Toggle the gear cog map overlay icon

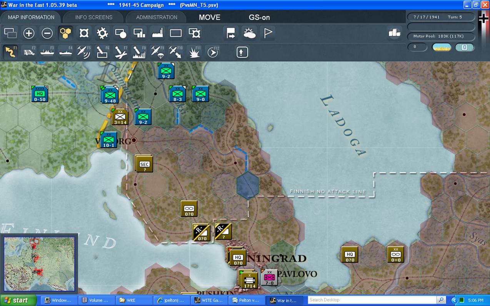click(103, 33)
